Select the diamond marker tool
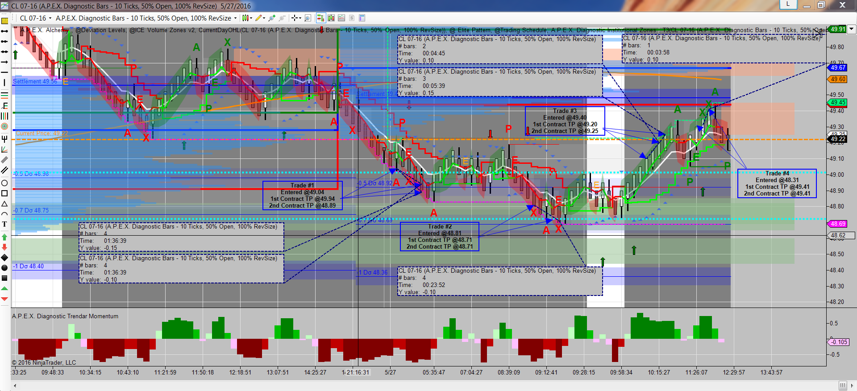857x391 pixels. [x=4, y=258]
